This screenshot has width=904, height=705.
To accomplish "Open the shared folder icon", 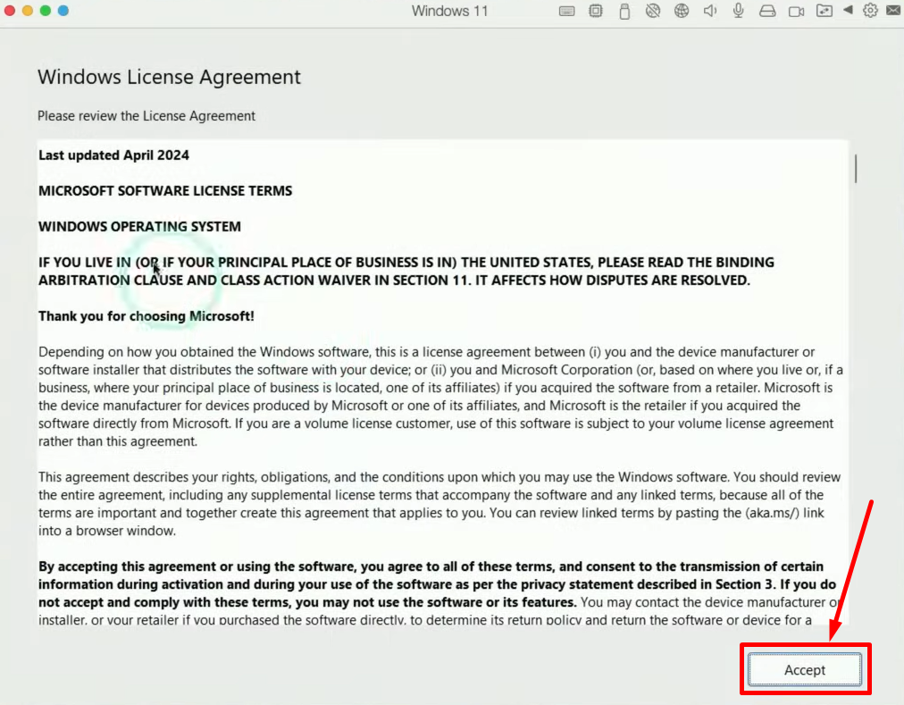I will pos(824,11).
